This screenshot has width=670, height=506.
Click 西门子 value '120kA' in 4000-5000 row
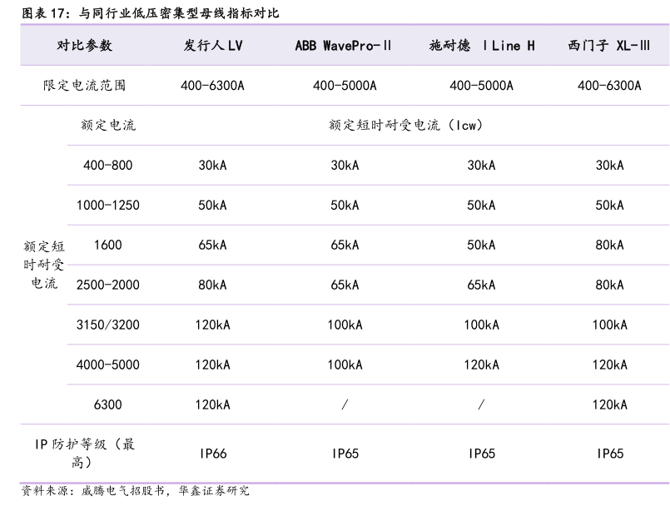pos(610,365)
